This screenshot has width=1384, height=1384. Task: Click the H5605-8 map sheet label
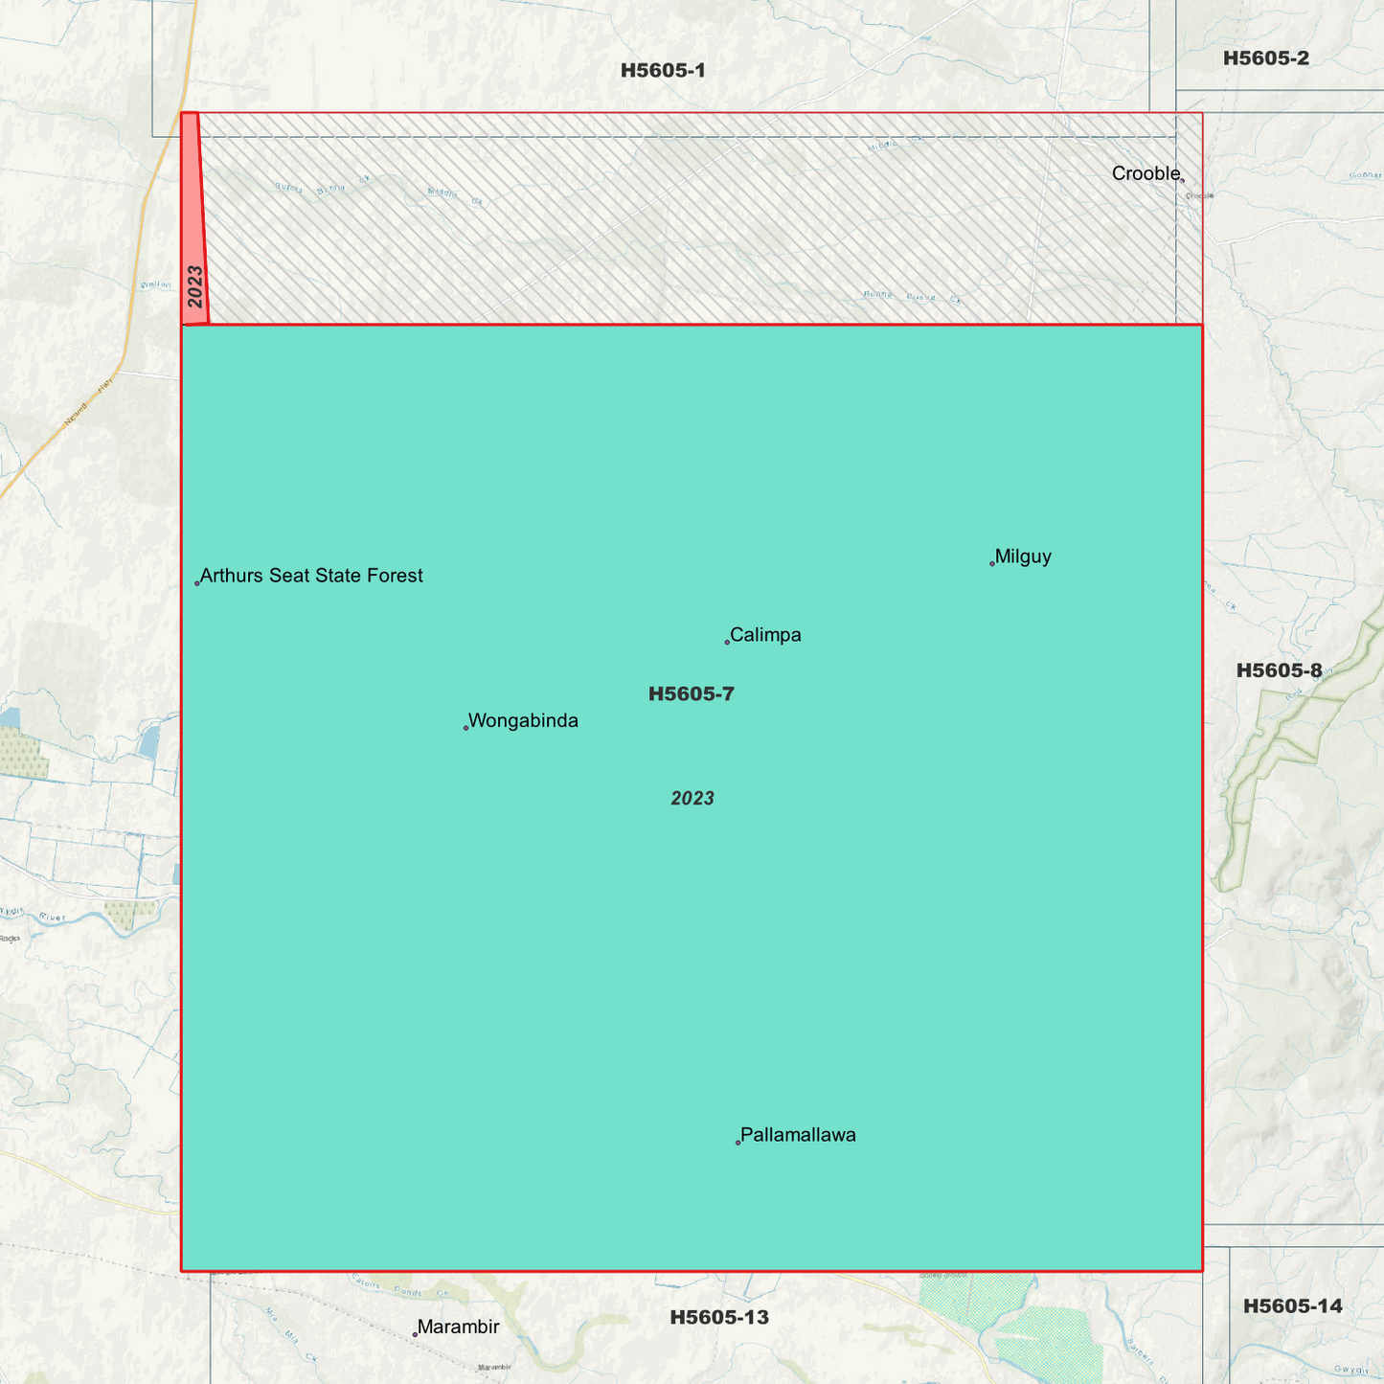point(1279,670)
